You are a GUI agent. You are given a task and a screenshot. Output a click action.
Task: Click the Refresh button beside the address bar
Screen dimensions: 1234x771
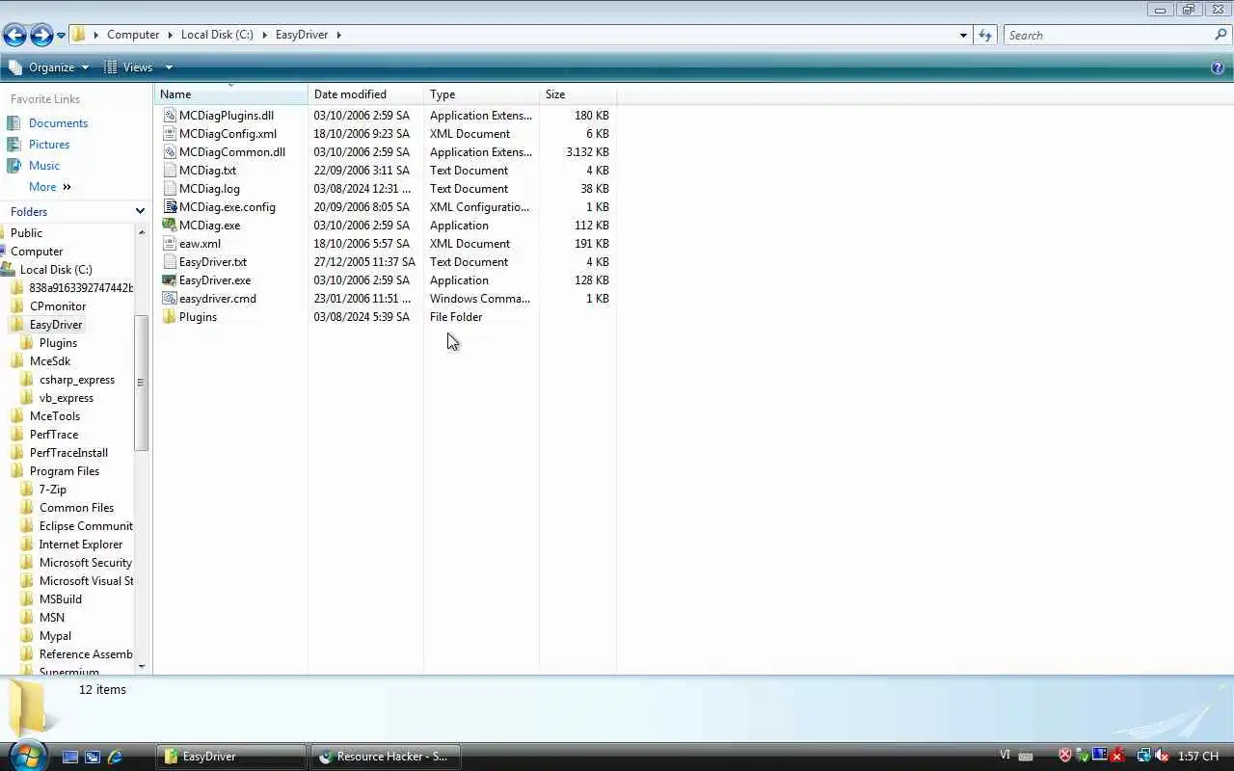pyautogui.click(x=984, y=36)
